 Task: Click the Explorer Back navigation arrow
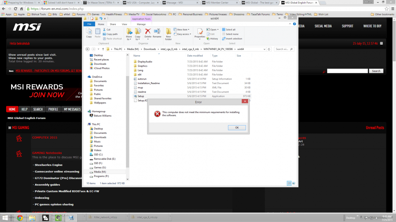click(87, 49)
